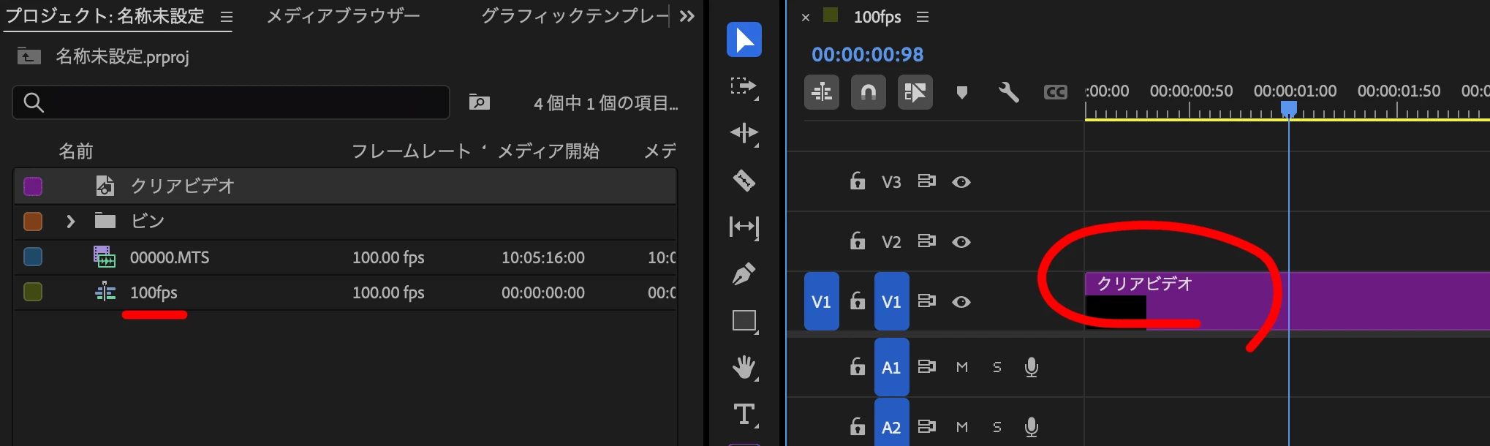Enable voice-over record on A2

(x=1032, y=427)
